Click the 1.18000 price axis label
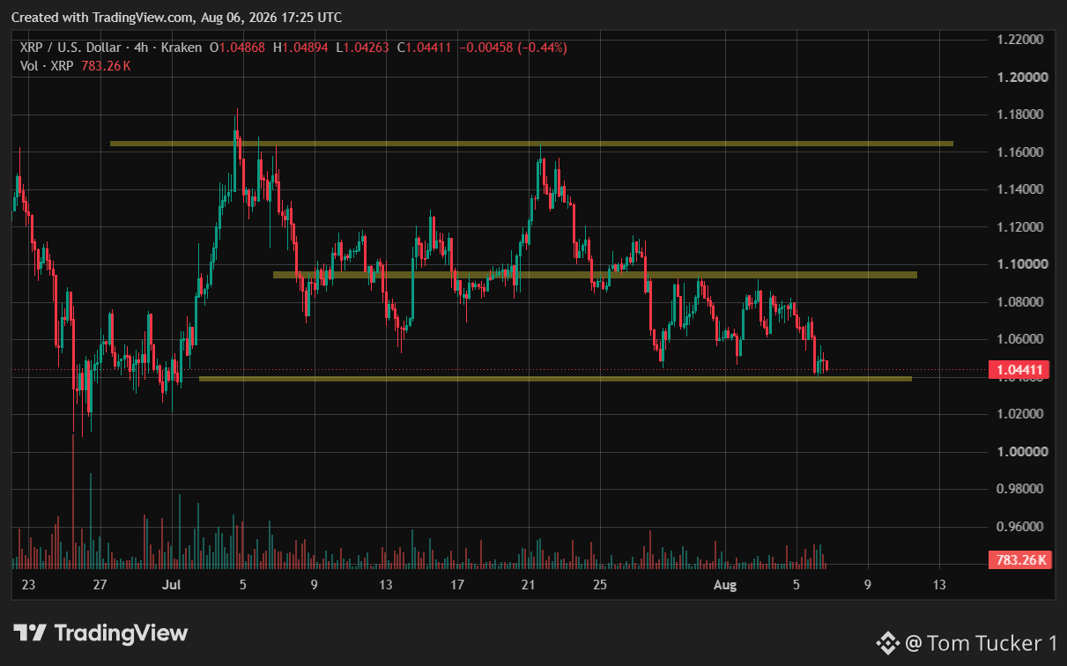Viewport: 1067px width, 666px height. (x=1020, y=115)
